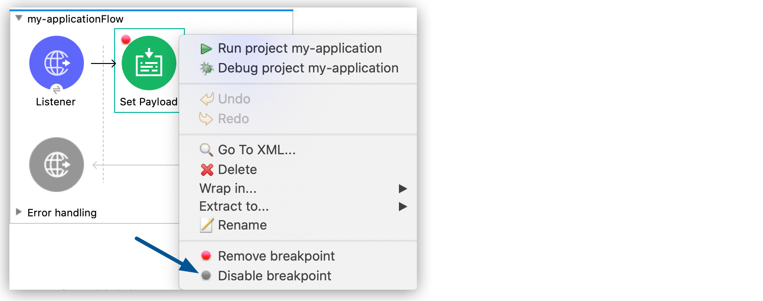763x301 pixels.
Task: Click the Undo menu entry
Action: point(233,99)
